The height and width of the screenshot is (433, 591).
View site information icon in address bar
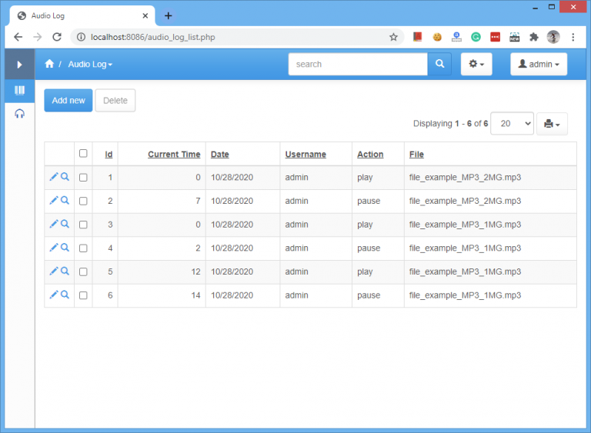[x=81, y=37]
